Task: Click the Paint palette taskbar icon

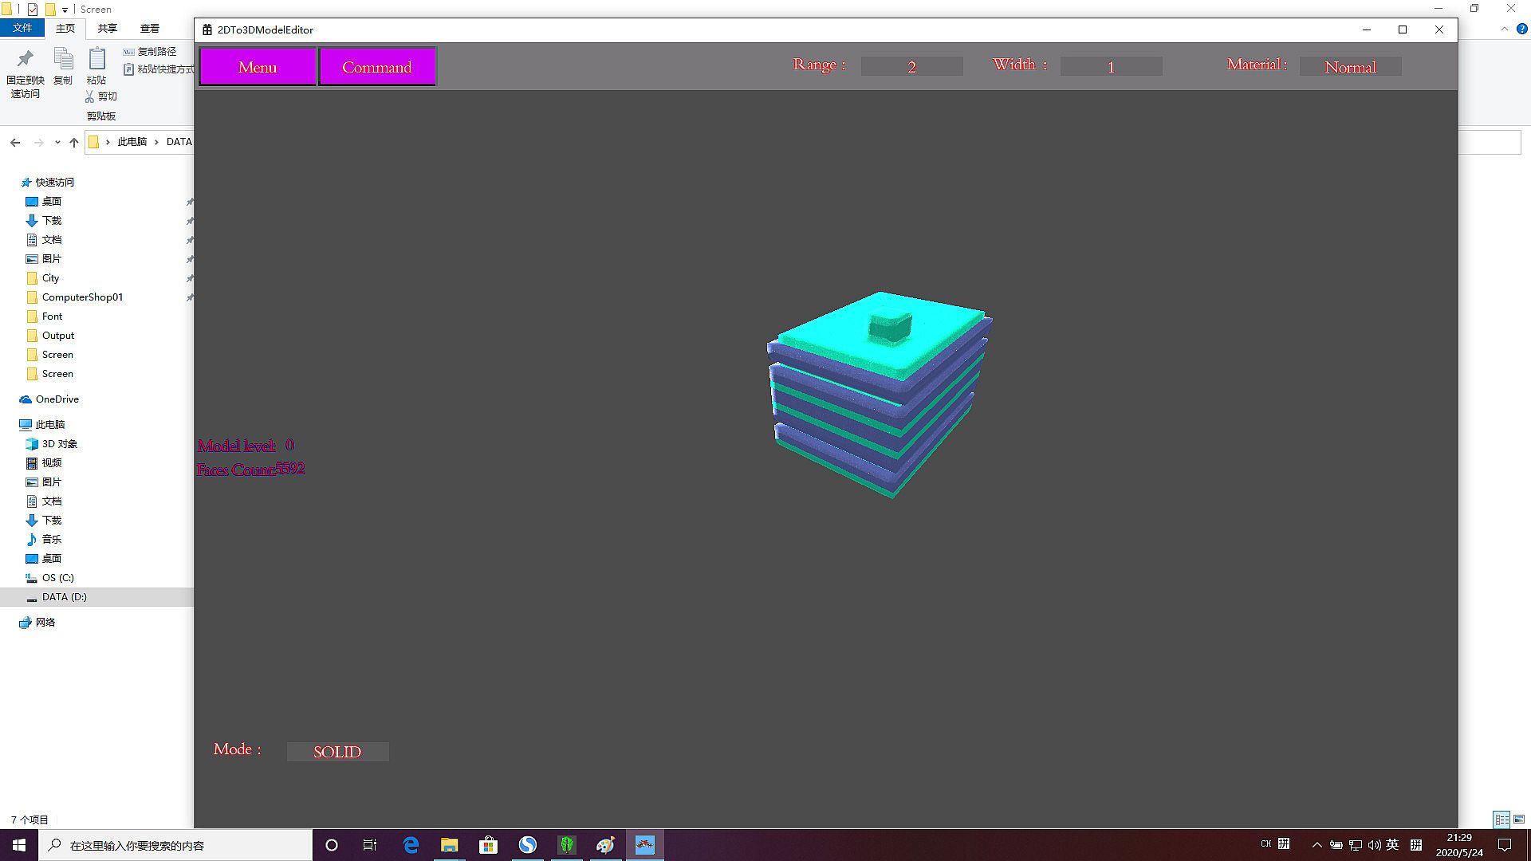Action: click(x=605, y=845)
